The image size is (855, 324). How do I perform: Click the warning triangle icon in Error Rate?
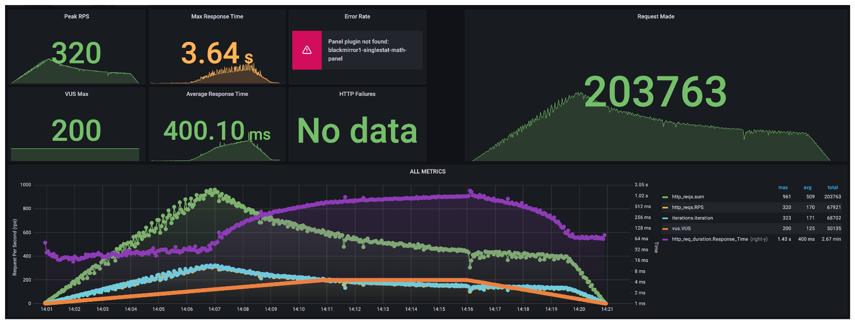tap(307, 50)
